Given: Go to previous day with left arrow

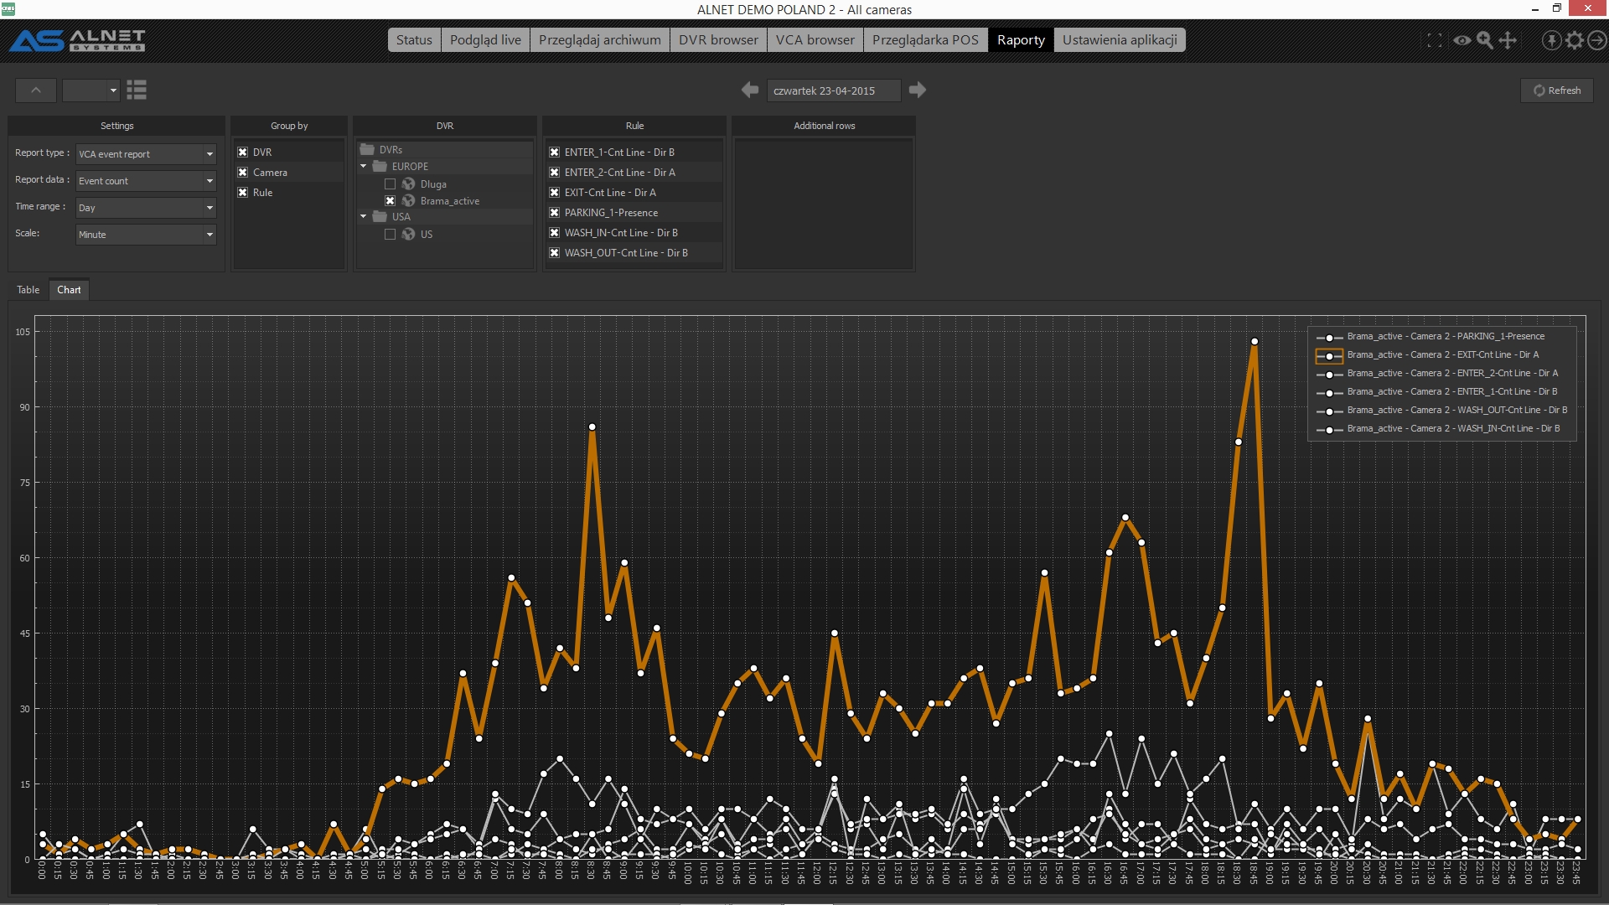Looking at the screenshot, I should [750, 90].
